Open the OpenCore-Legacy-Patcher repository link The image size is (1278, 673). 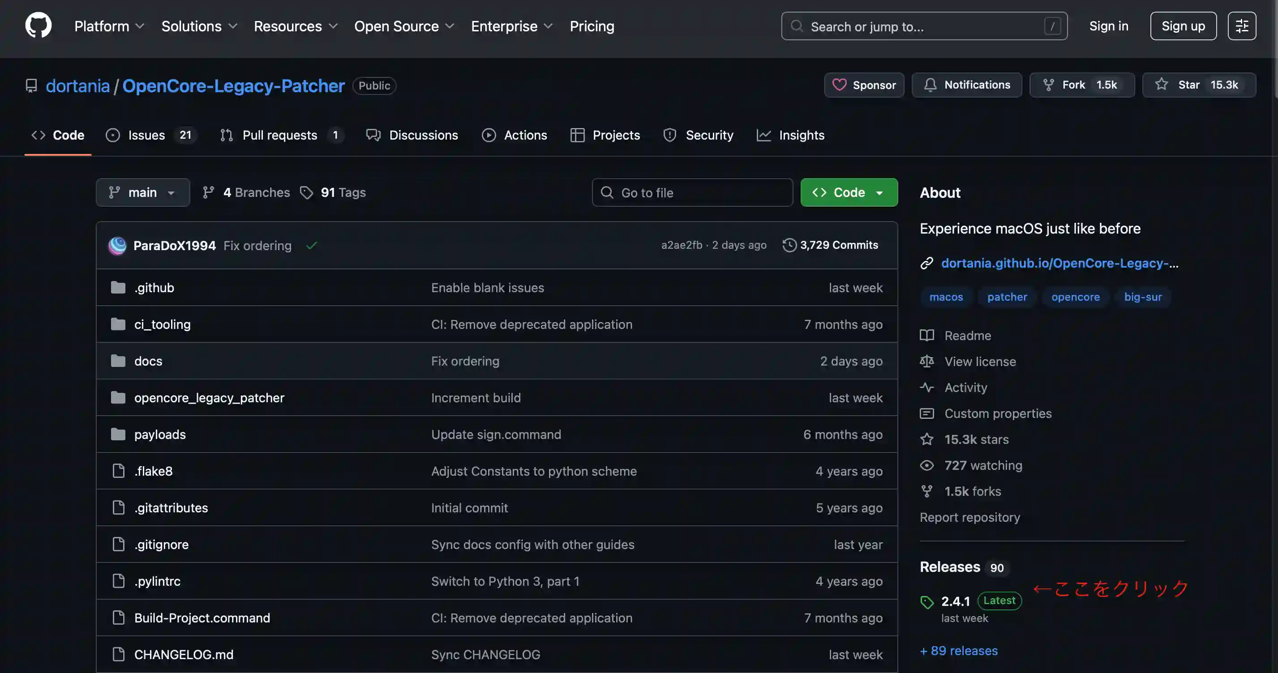[233, 86]
